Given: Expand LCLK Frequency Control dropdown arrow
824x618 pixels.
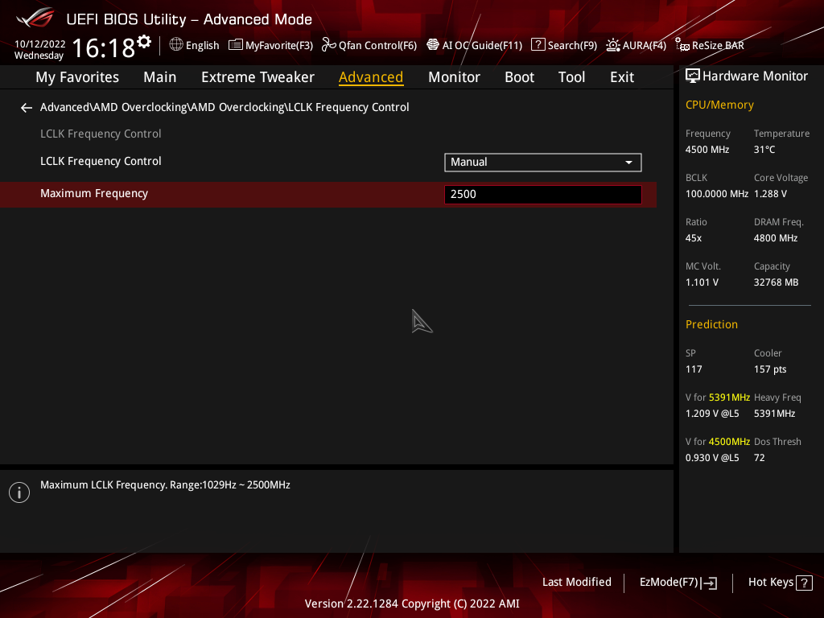Looking at the screenshot, I should point(628,163).
